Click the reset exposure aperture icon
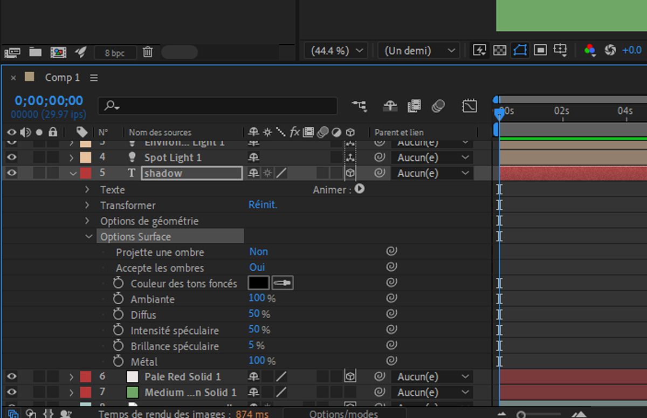The width and height of the screenshot is (647, 418). click(x=610, y=50)
